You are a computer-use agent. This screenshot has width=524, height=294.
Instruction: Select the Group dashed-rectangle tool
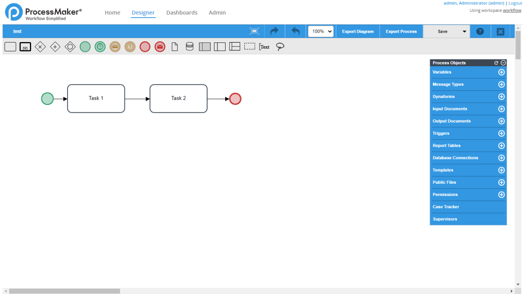250,47
